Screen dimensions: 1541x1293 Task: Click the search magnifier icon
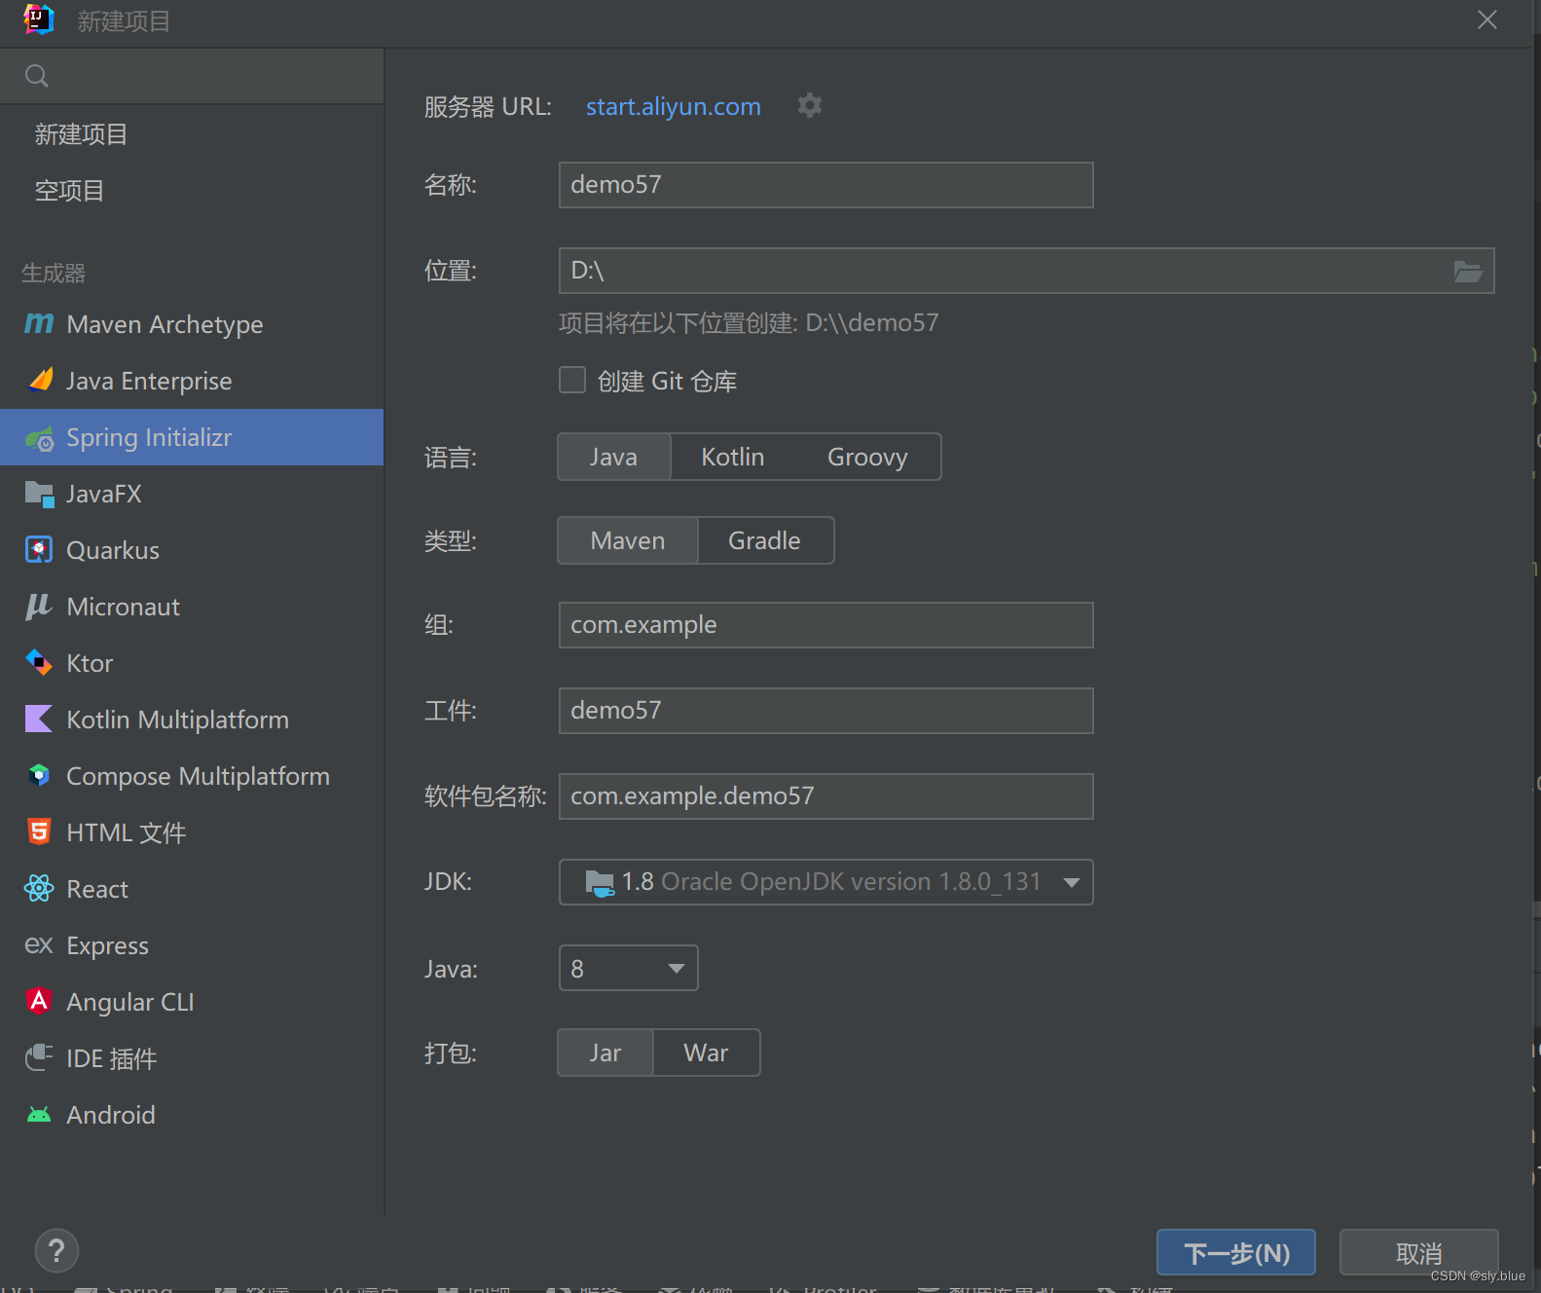[x=37, y=76]
